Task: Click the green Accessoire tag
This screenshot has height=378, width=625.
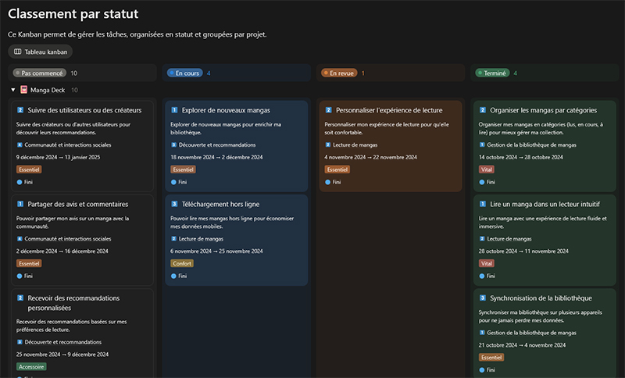Action: point(31,366)
